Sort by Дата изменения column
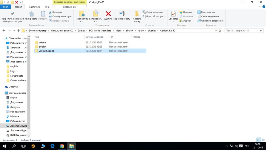266x150 pixels. [x=96, y=37]
